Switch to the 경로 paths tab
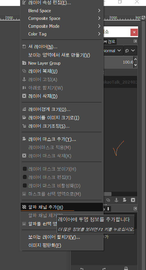Screen dimensions: 146x270 (110, 41)
